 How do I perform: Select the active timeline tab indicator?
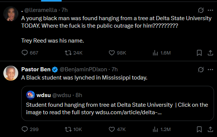coord(51,1)
